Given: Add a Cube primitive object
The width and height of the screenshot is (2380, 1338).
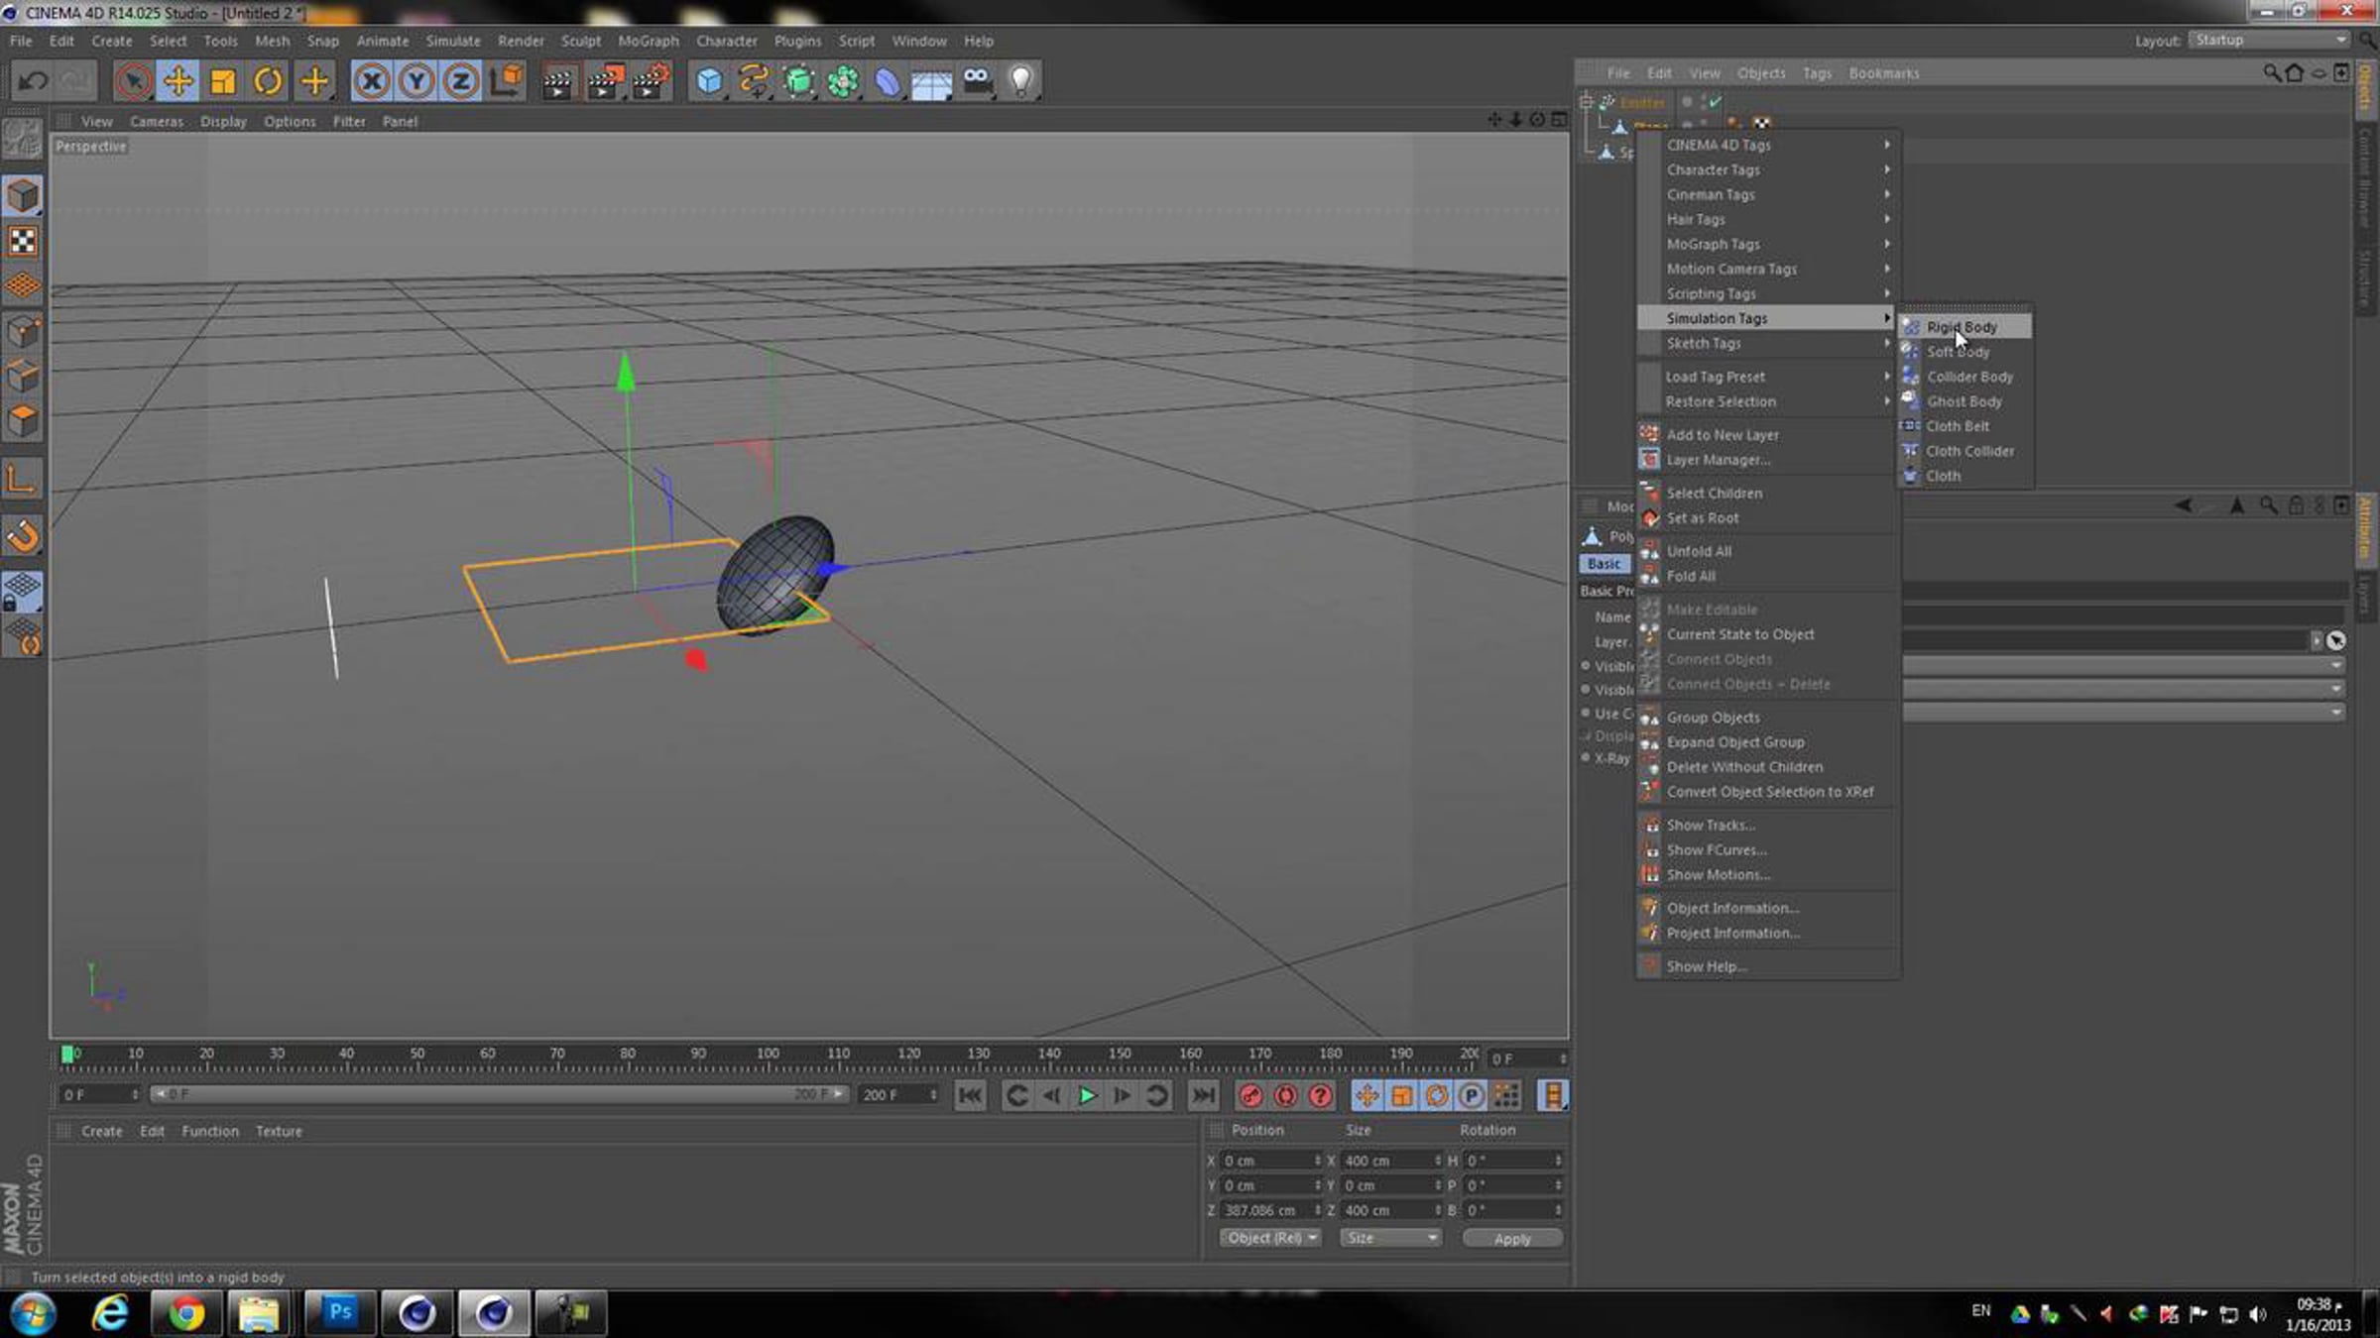Looking at the screenshot, I should tap(709, 81).
